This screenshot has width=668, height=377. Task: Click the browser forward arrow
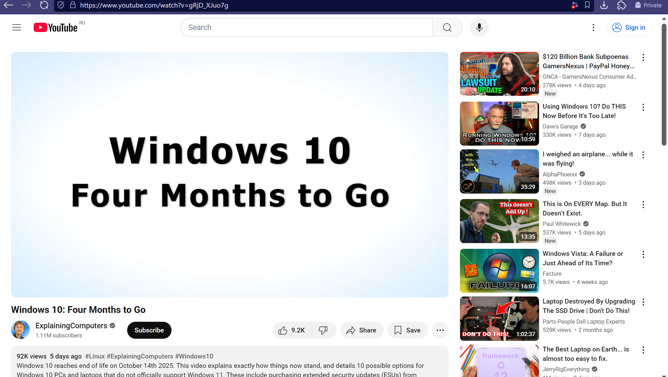click(26, 5)
